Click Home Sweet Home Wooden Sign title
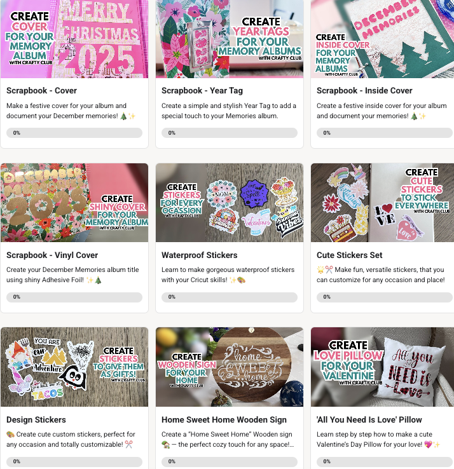Image resolution: width=454 pixels, height=469 pixels. pyautogui.click(x=224, y=419)
